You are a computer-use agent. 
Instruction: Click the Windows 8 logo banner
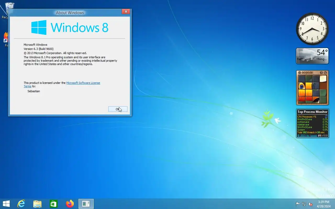[70, 27]
